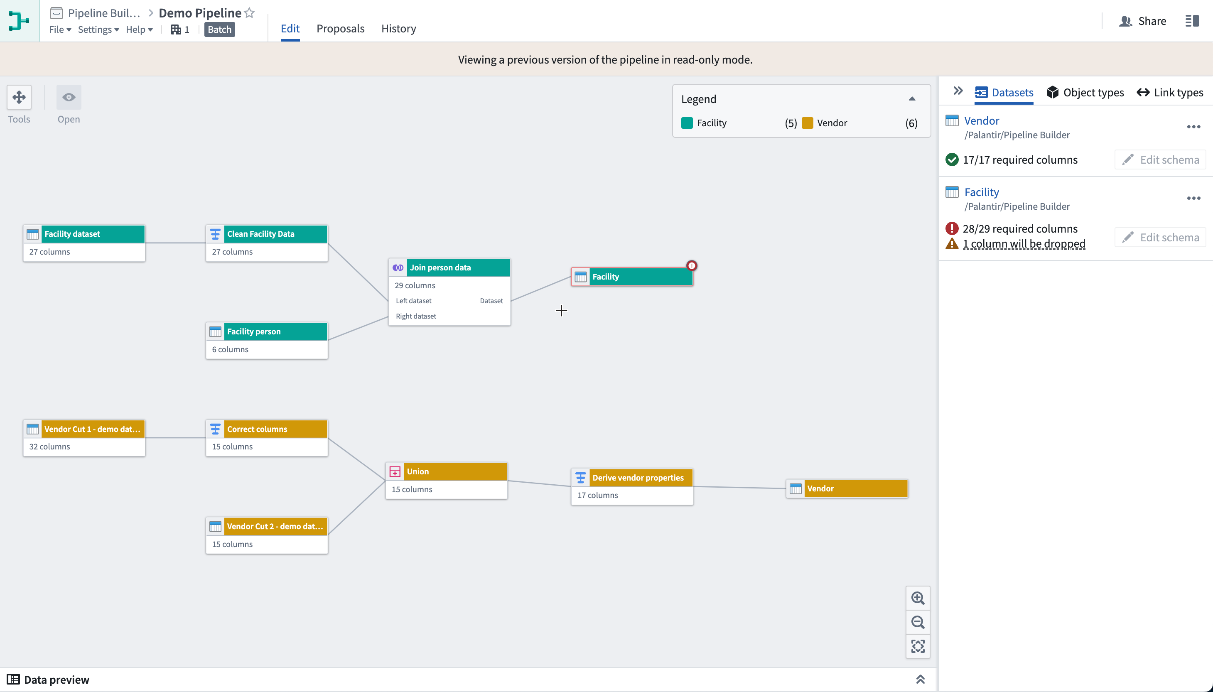
Task: Click the Derive vendor properties transform icon
Action: point(580,478)
